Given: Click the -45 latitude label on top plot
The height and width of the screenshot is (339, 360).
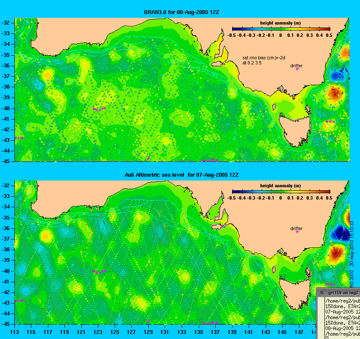Looking at the screenshot, I should tap(6, 161).
